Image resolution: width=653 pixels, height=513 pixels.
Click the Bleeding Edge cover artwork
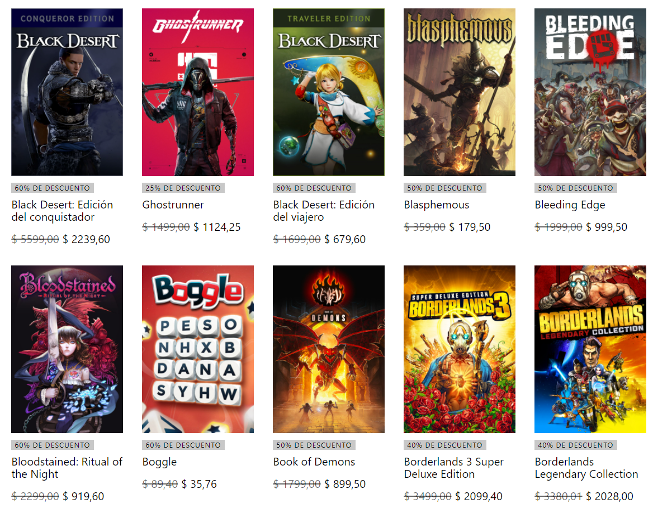[x=590, y=92]
